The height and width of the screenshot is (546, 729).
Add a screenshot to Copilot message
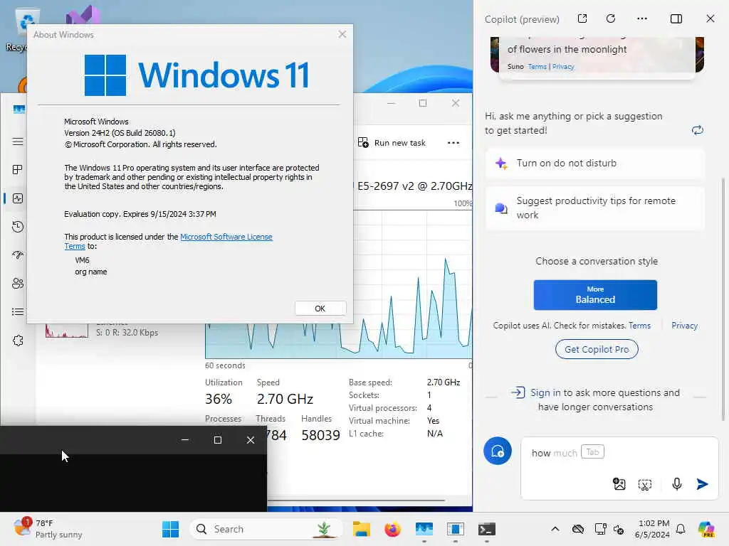click(x=645, y=485)
